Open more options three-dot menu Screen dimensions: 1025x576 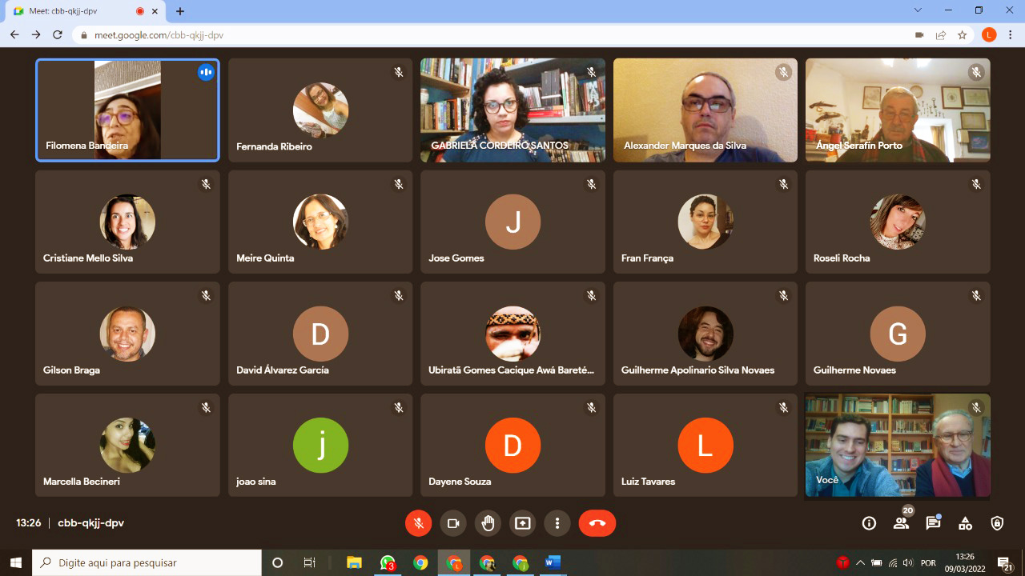tap(557, 523)
